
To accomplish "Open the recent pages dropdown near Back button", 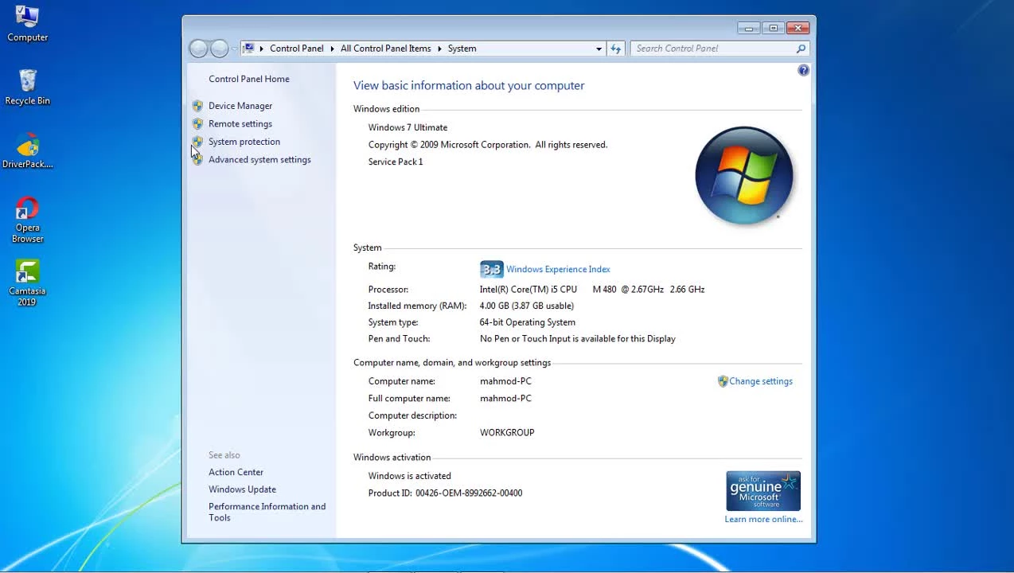I will pos(234,49).
